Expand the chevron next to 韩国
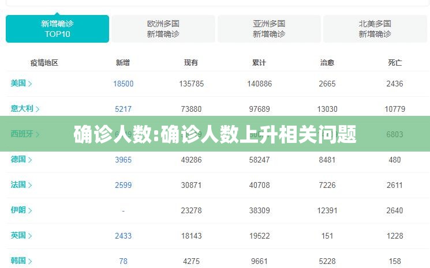 (x=30, y=261)
